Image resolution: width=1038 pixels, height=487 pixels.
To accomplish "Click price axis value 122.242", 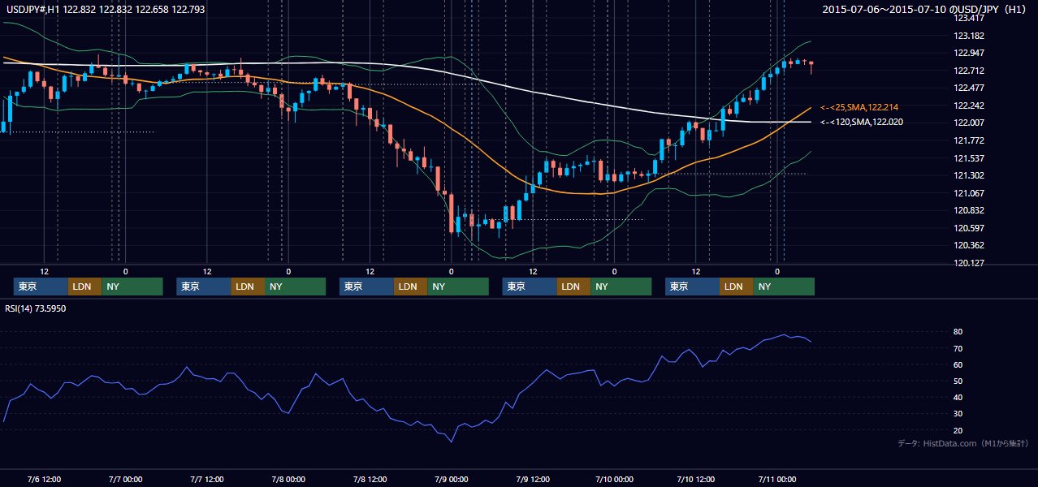I will (968, 106).
